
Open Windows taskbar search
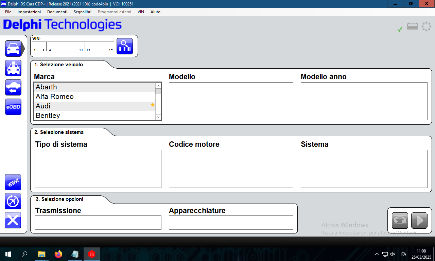point(24,254)
